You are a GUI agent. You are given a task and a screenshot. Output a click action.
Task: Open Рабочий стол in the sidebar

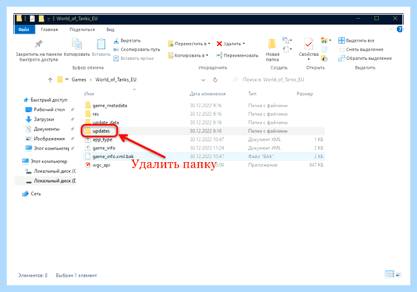point(45,110)
